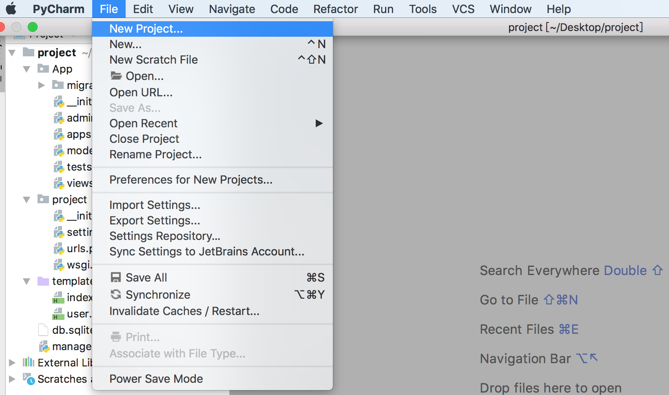Select the root project folder

pyautogui.click(x=56, y=53)
